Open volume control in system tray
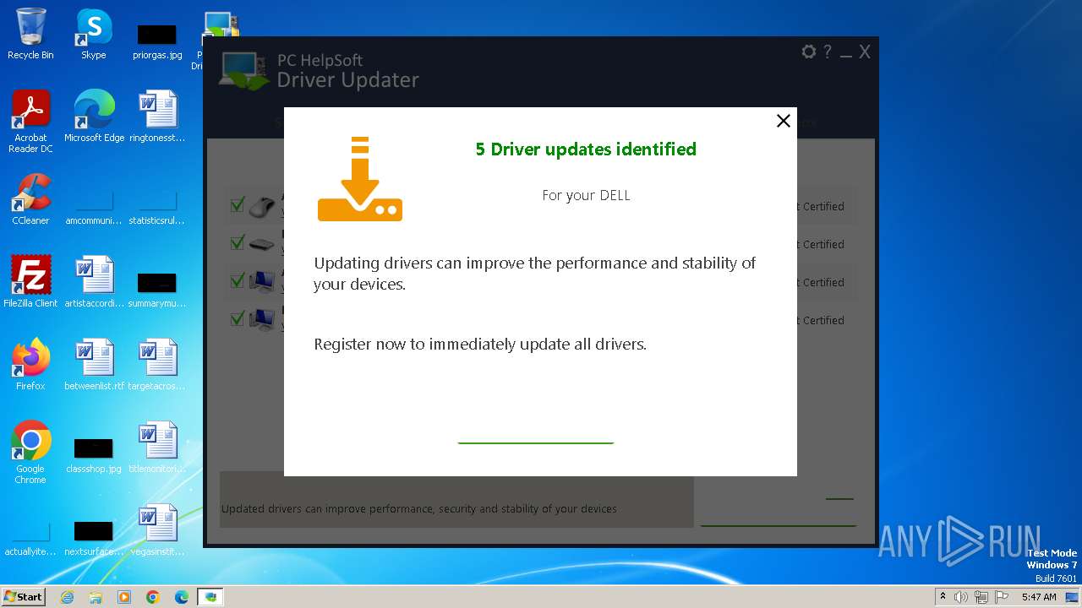1082x608 pixels. [961, 597]
